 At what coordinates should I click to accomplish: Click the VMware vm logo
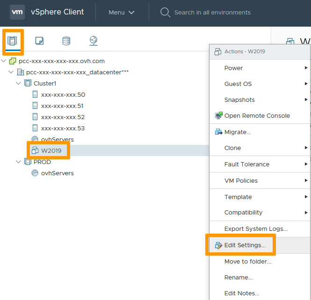[17, 12]
